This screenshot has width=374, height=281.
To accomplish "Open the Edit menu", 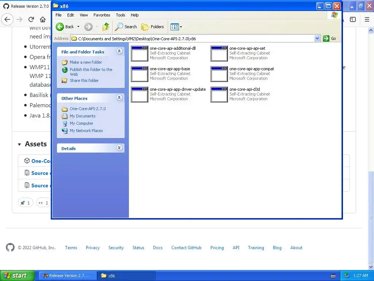I will [x=70, y=15].
